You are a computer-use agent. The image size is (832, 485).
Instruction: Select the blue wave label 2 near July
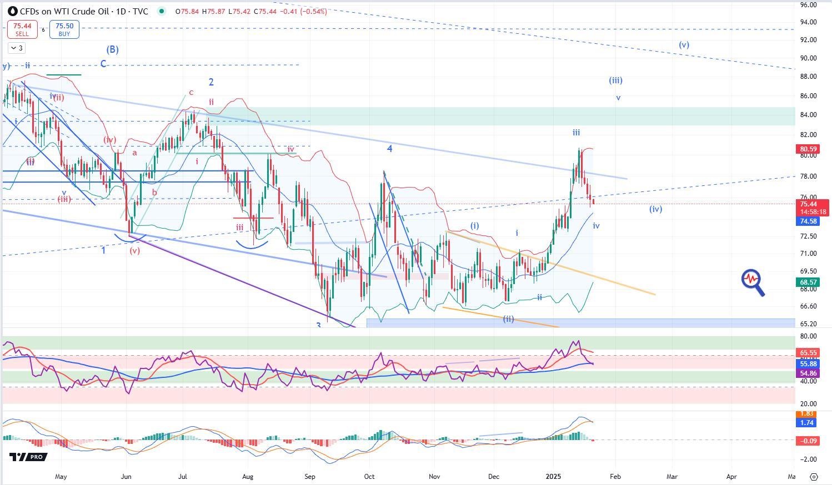(212, 82)
